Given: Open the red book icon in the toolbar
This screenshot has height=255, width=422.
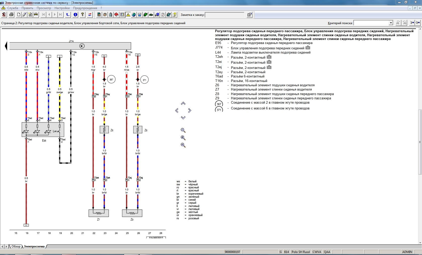Looking at the screenshot, I should (116, 15).
